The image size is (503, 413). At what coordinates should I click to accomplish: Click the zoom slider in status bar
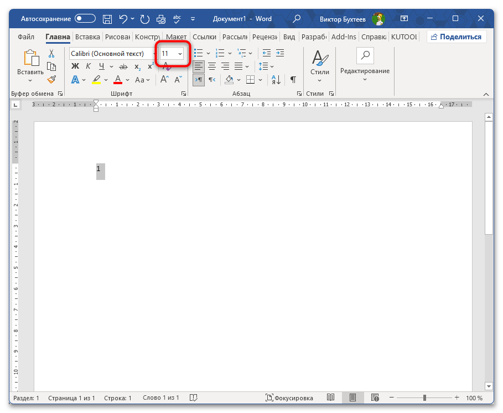tap(424, 398)
